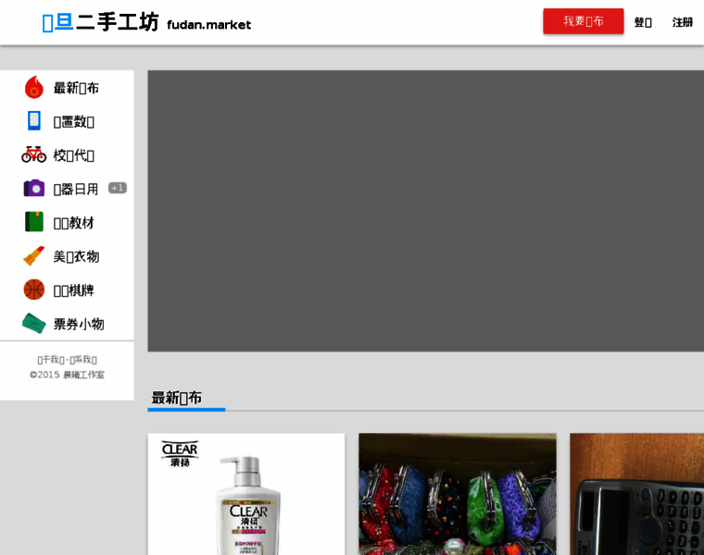
Task: Open the books category ending in 教材
Action: tap(73, 223)
